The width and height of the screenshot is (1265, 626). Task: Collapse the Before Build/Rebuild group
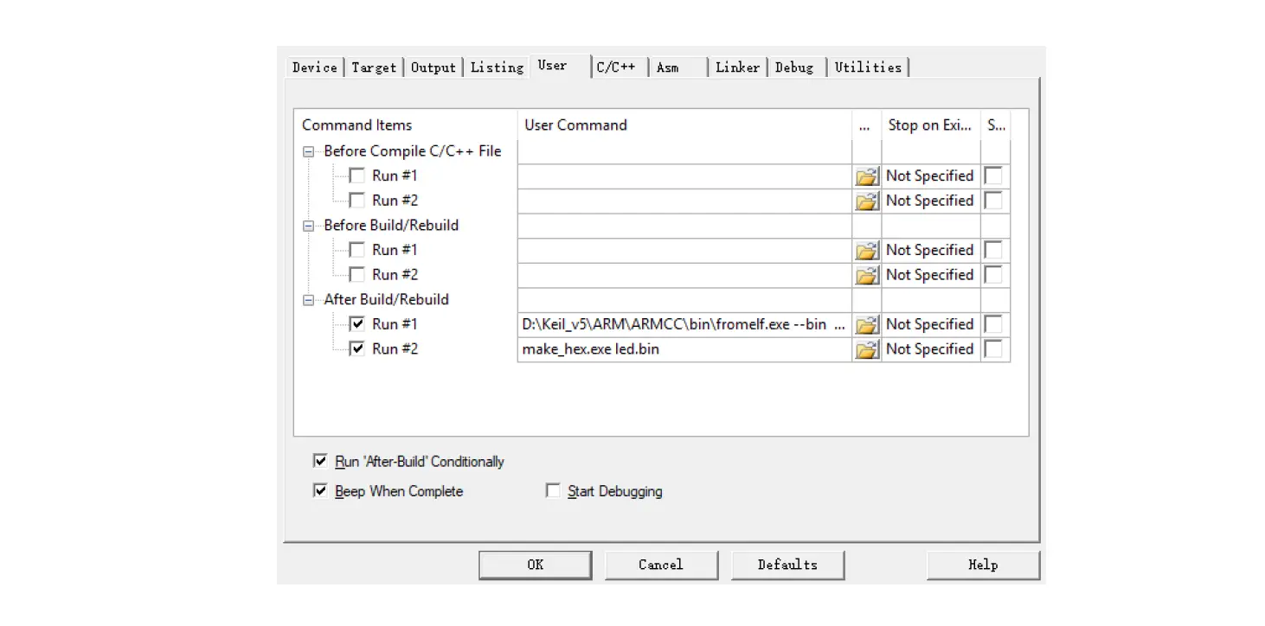(308, 225)
